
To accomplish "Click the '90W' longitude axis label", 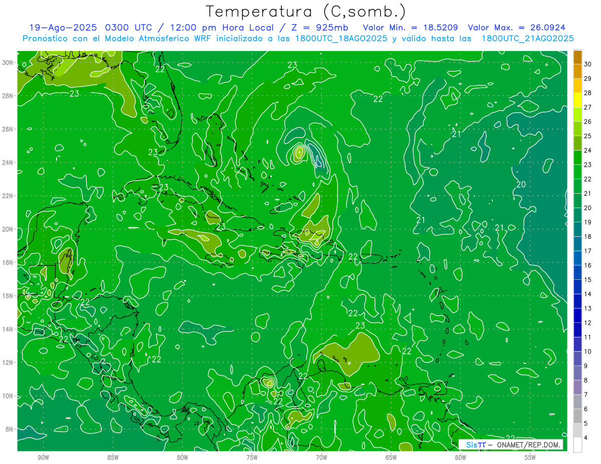I will (43, 457).
